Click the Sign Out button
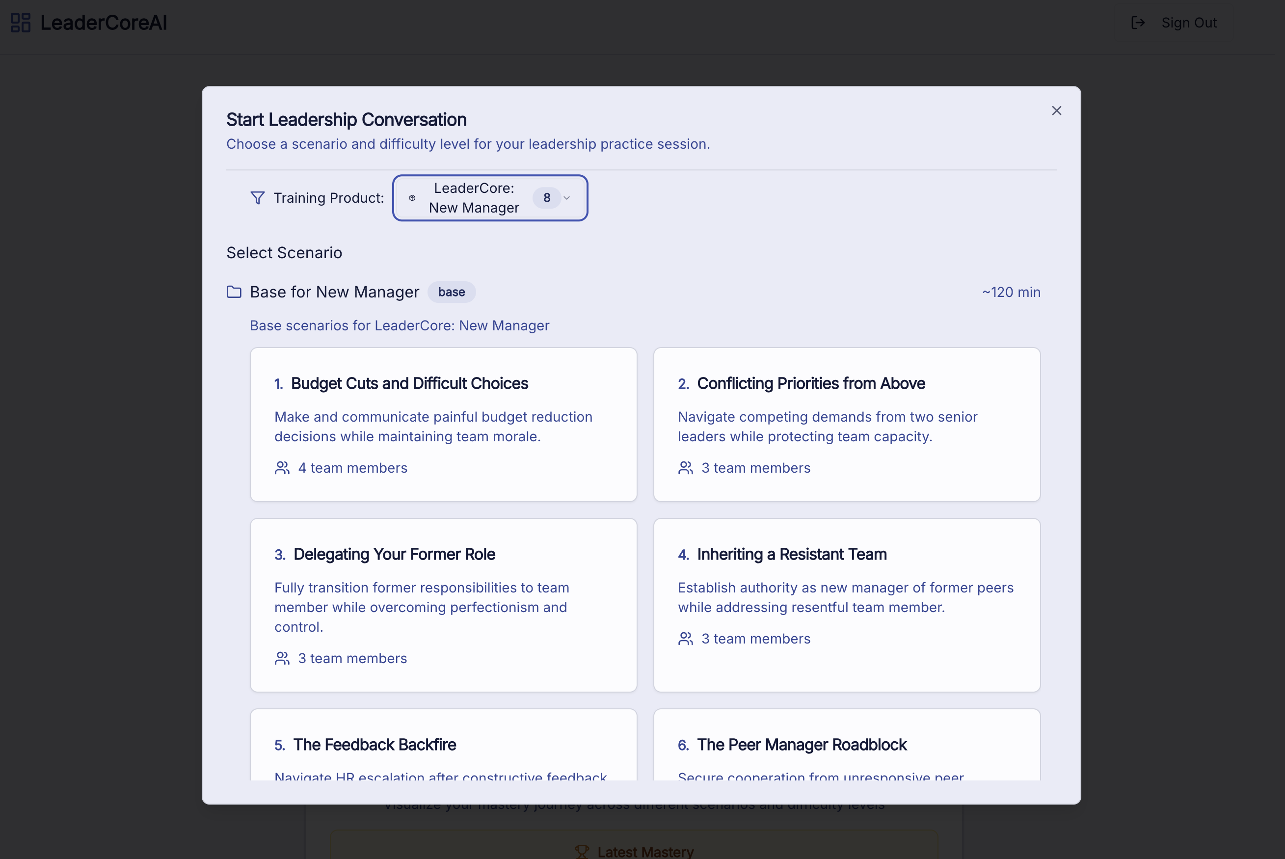Screen dimensions: 1285x859 (x=1174, y=23)
